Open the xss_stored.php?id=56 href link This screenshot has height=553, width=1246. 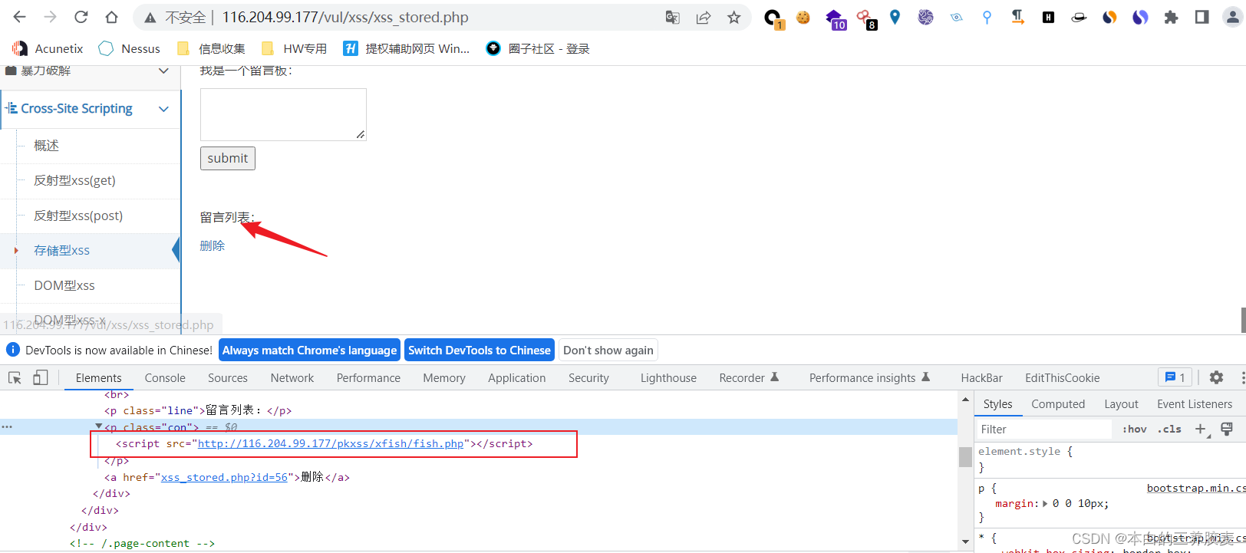[224, 477]
